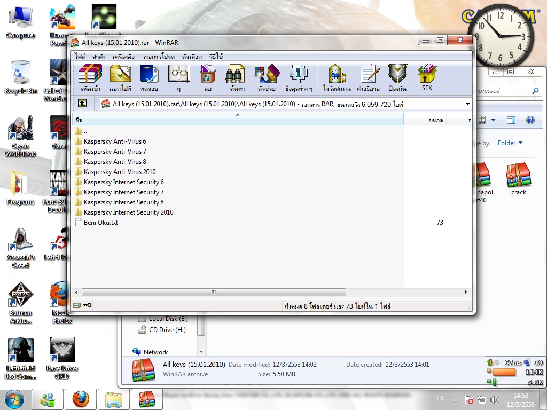Select the Beni Oku.txt file
The height and width of the screenshot is (410, 547).
(x=97, y=222)
